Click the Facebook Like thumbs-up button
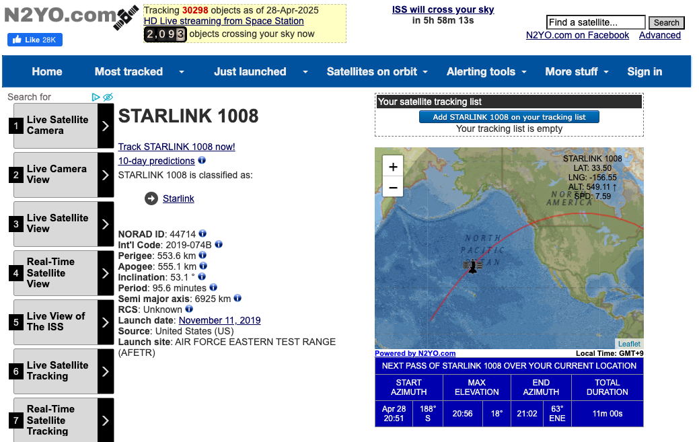 pyautogui.click(x=35, y=40)
